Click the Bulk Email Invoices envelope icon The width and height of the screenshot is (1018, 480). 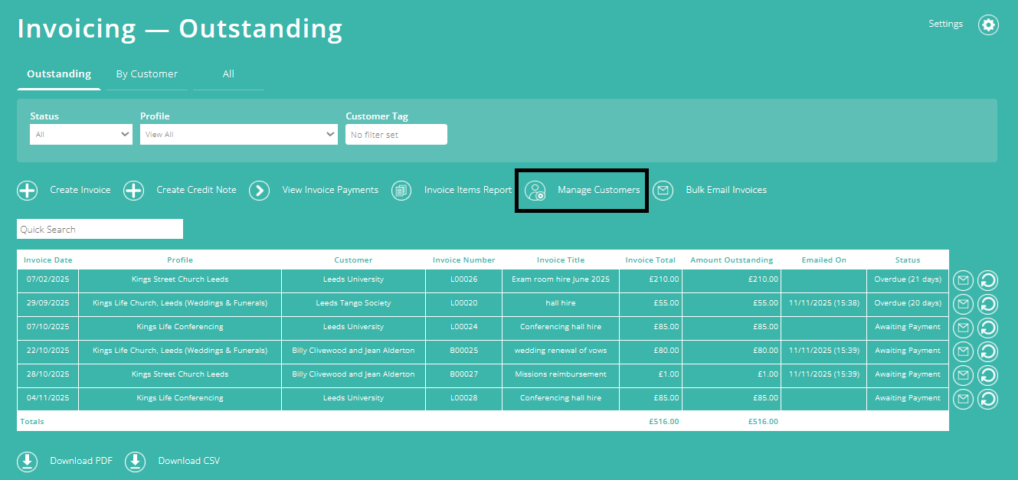tap(662, 190)
